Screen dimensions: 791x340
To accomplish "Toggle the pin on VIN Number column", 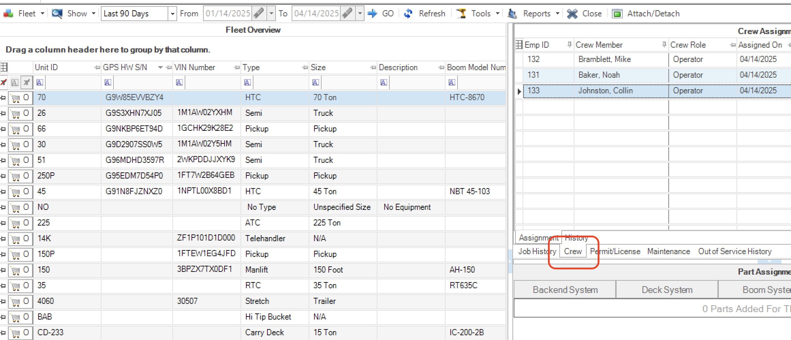I will [x=237, y=67].
